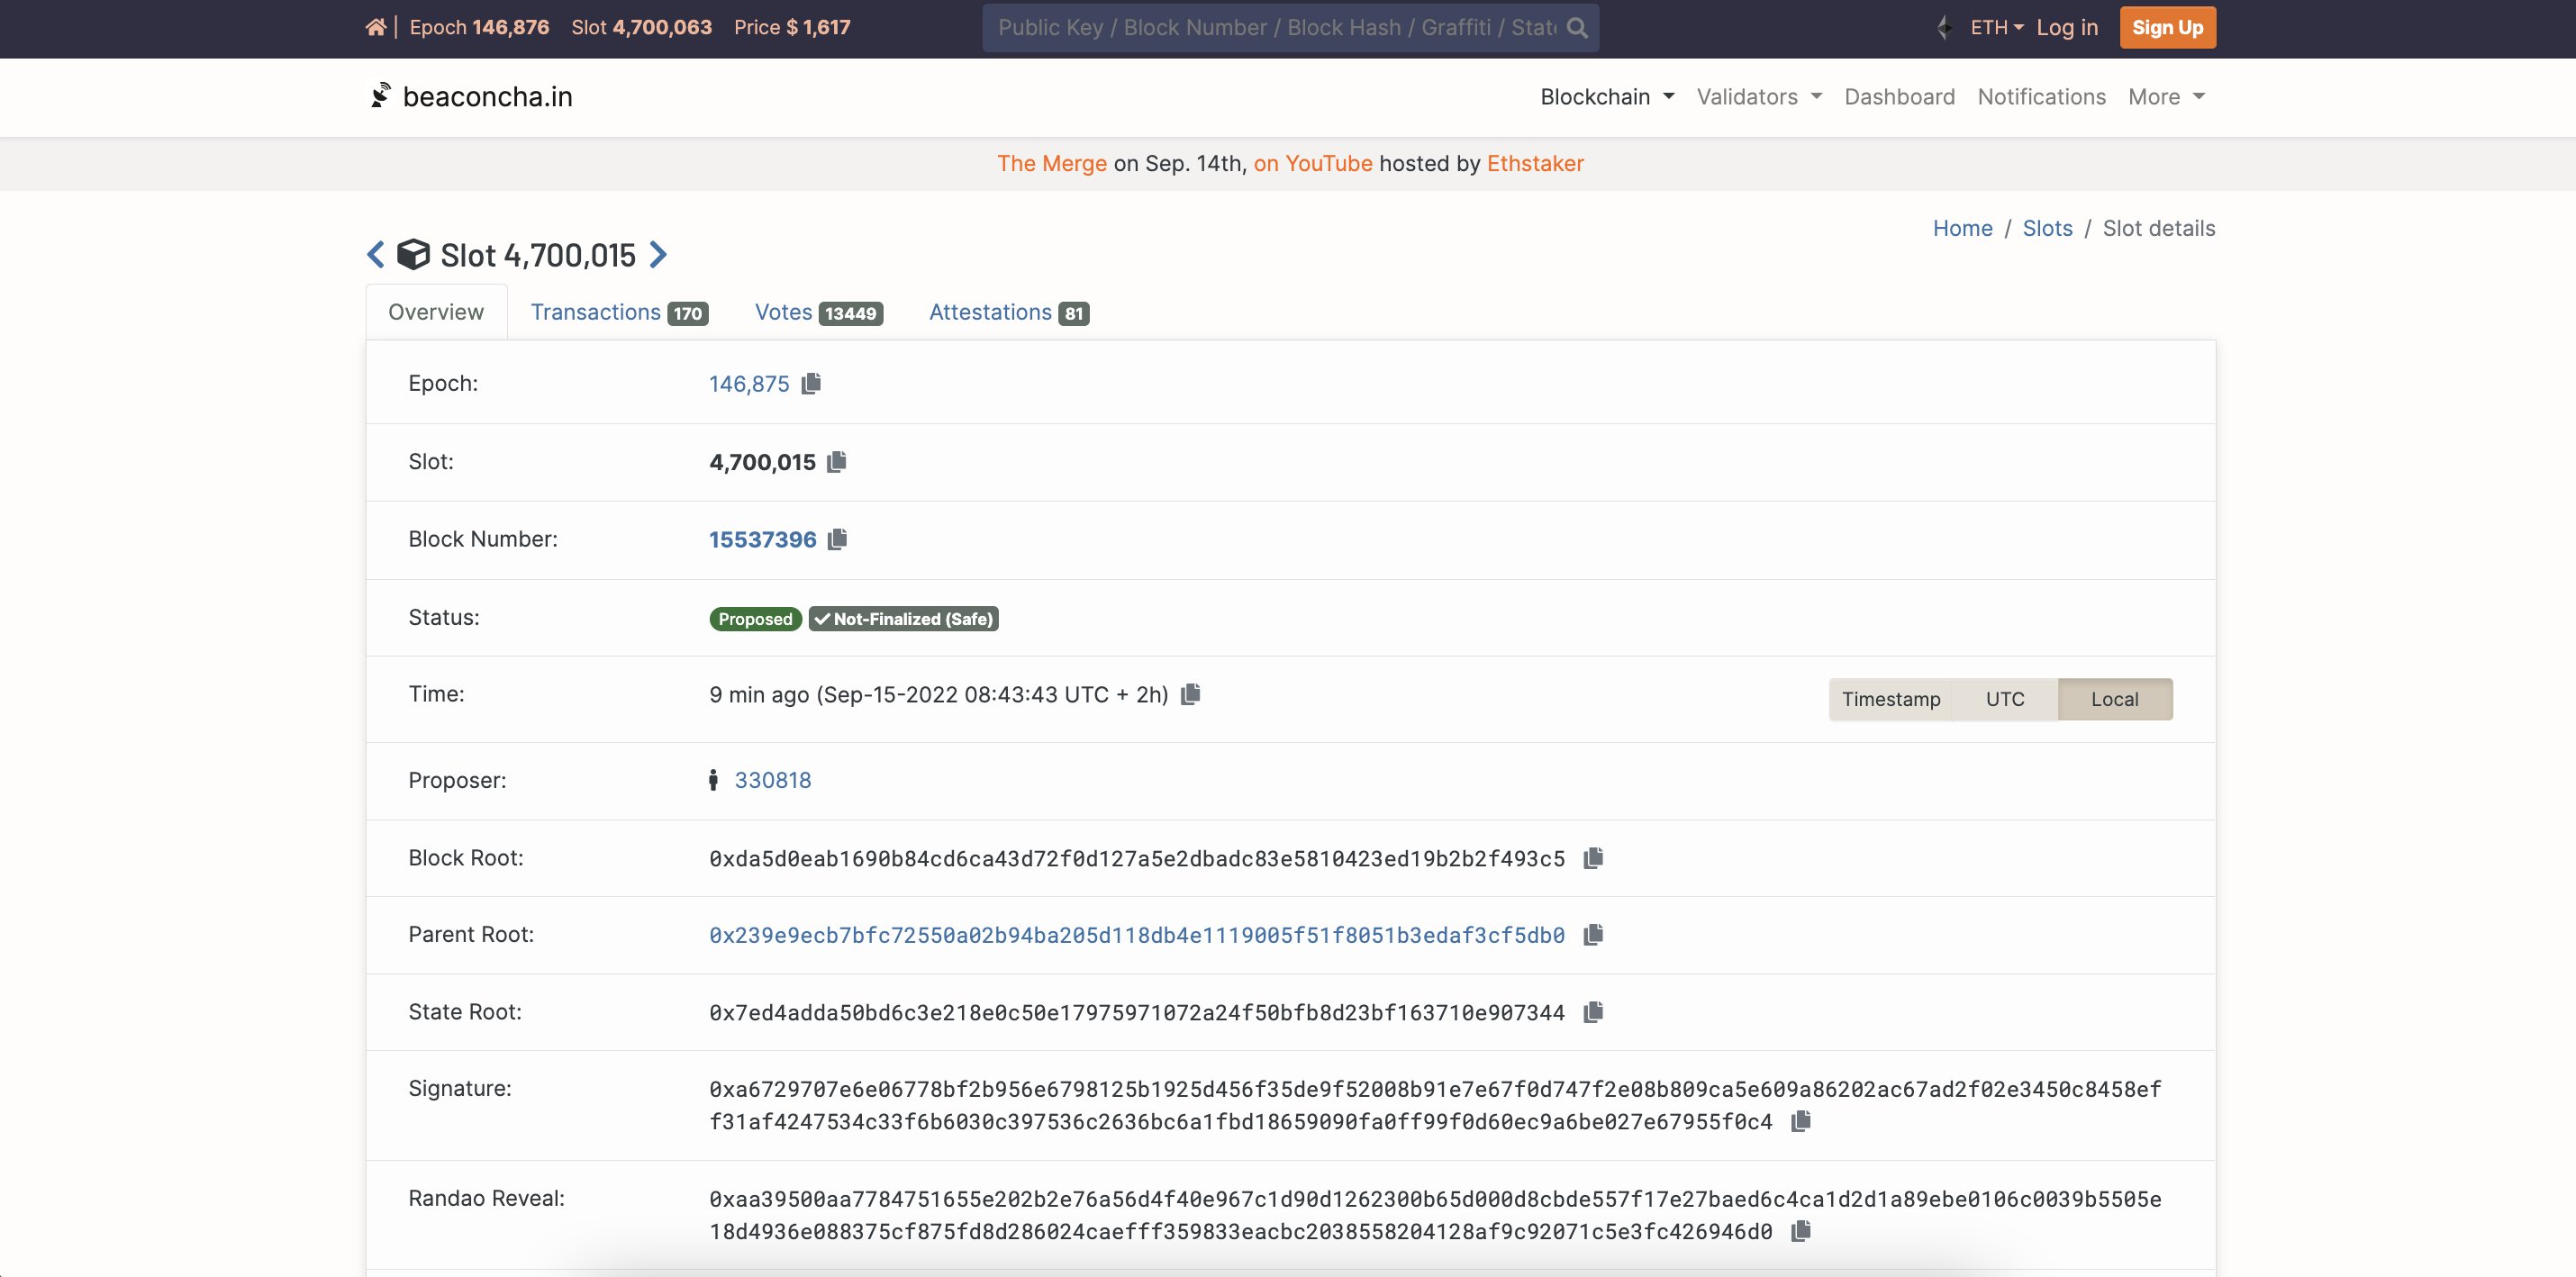Click the home icon in the top bar
The height and width of the screenshot is (1277, 2576).
(x=376, y=27)
